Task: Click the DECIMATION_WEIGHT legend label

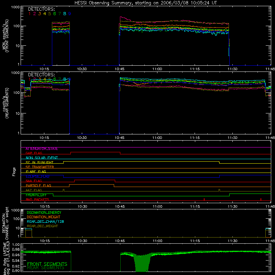Action: 44,217
